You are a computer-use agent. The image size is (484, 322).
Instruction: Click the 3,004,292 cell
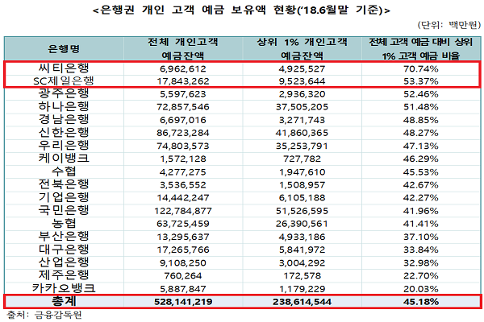(x=302, y=263)
